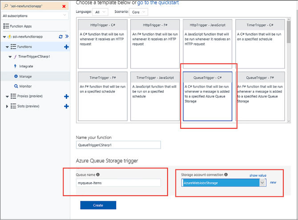Screen dimensions: 298x220
Task: Choose the HttpTrigger - C# template
Action: 103,44
